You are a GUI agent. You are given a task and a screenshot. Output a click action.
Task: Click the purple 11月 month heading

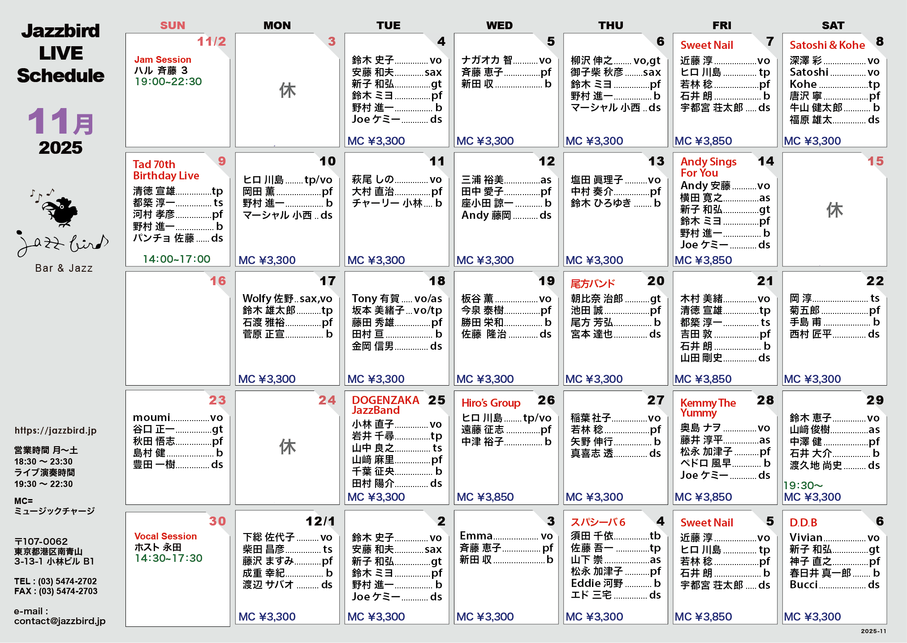pos(60,122)
